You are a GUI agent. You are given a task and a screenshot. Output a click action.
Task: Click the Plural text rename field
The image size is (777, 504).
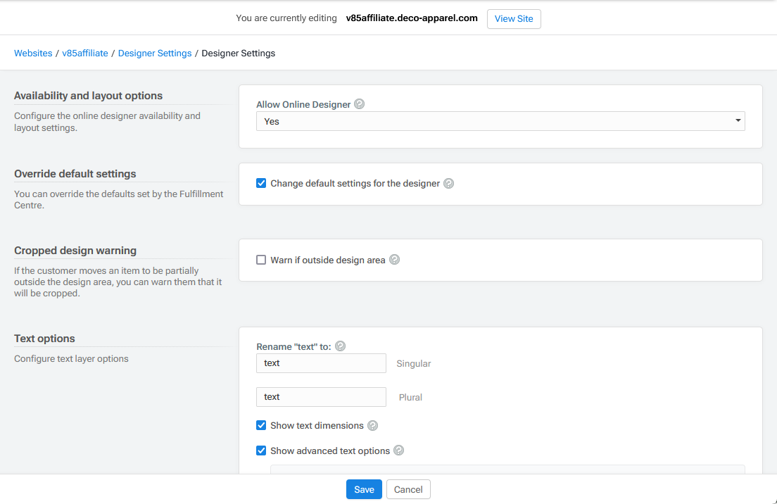[321, 397]
